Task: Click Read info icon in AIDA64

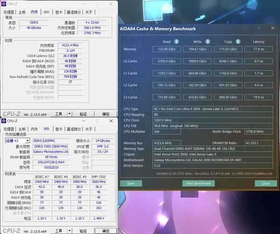Action: point(176,41)
